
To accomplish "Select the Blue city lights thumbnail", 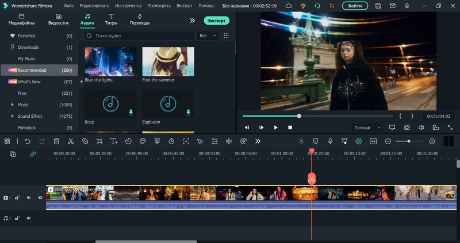I will tap(110, 61).
